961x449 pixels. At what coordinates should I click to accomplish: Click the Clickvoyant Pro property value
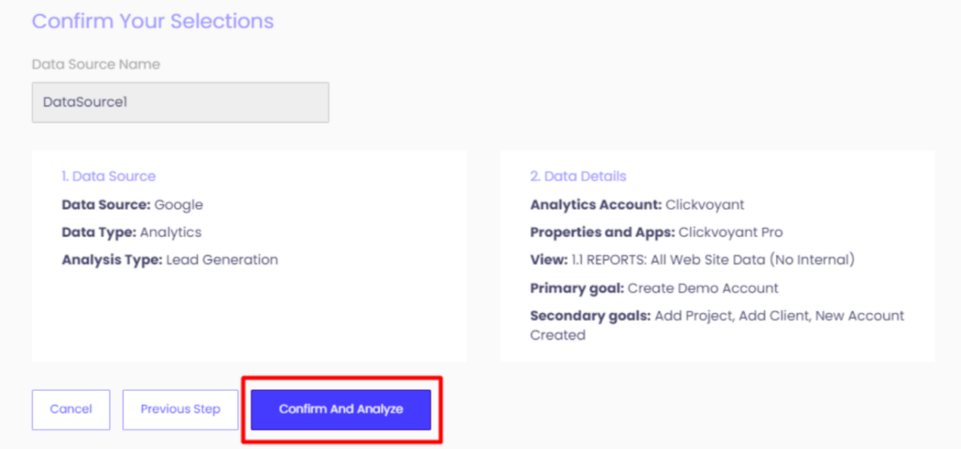click(x=730, y=232)
